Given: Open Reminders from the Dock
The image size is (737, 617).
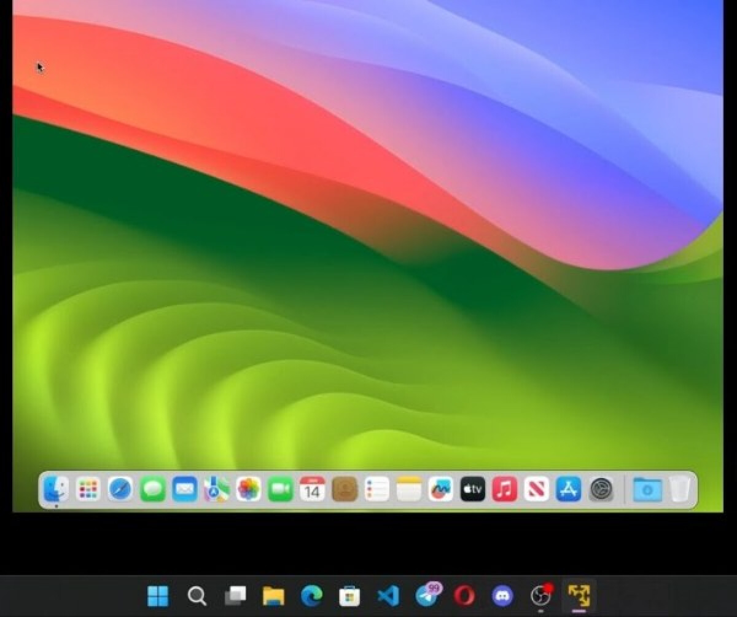Looking at the screenshot, I should (x=376, y=490).
